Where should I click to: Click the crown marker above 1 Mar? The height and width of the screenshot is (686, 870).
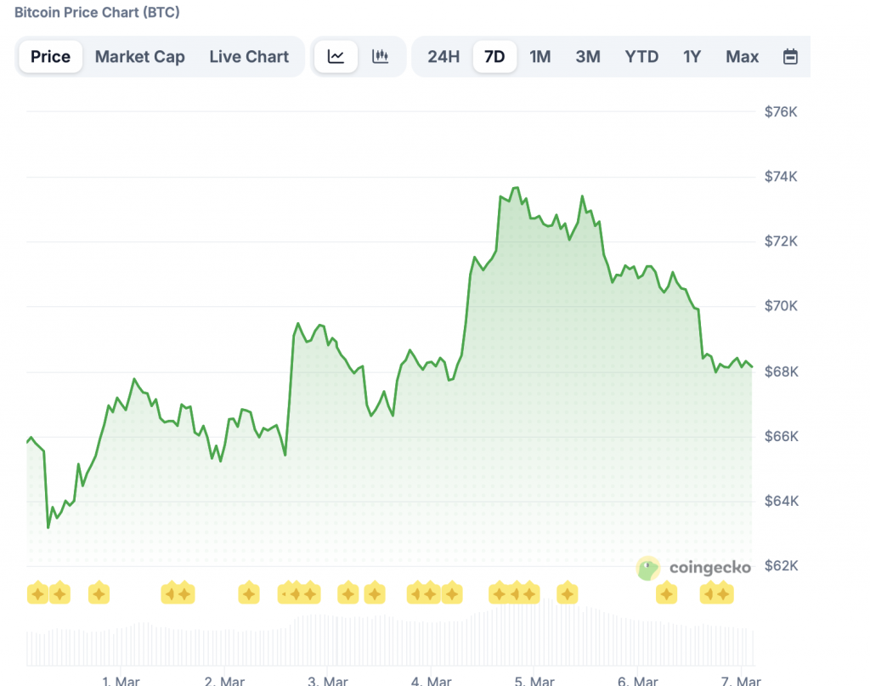coord(98,592)
